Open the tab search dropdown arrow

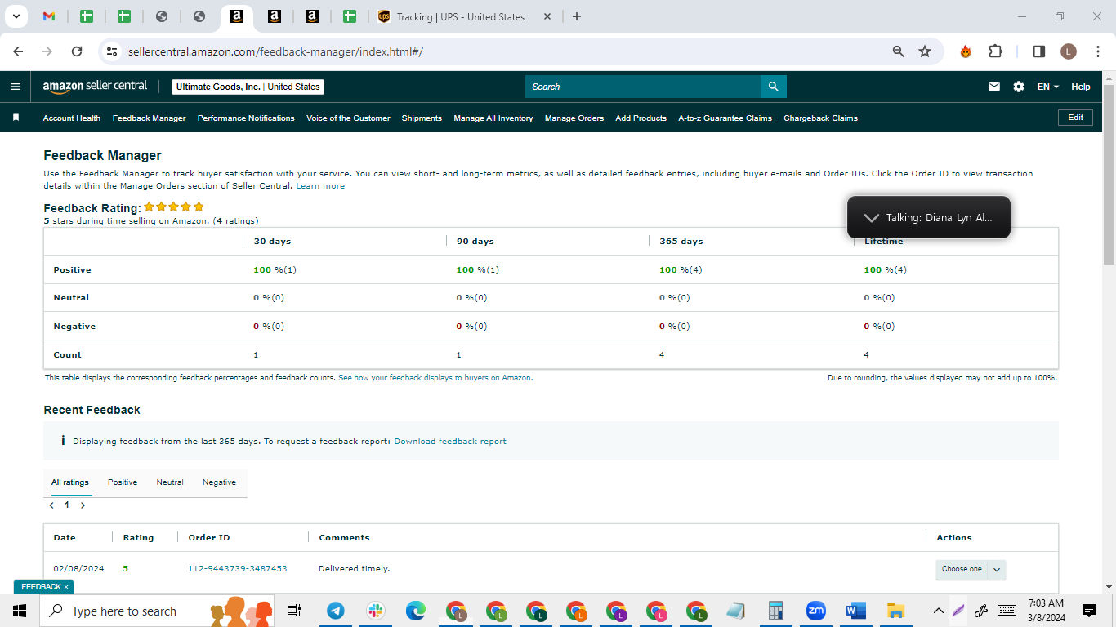tap(16, 16)
